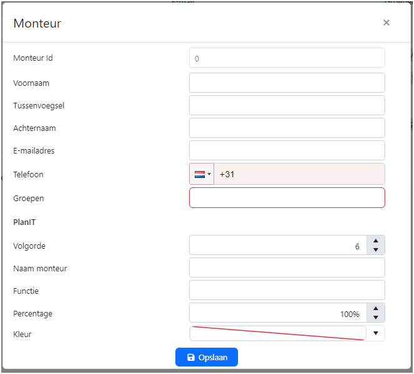
Task: Focus the Tussenvoegsel text box
Action: [x=287, y=105]
